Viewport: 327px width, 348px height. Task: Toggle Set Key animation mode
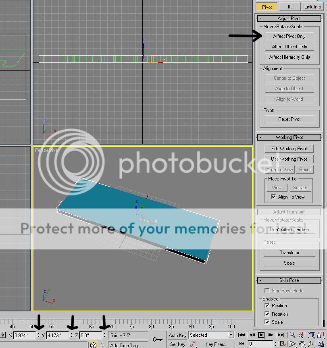tap(177, 344)
